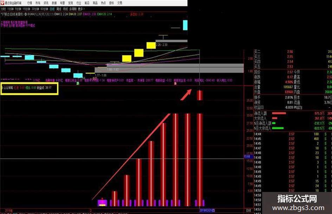The height and width of the screenshot is (214, 332).
Task: Select the 30分钟 period tab
Action: (35, 9)
